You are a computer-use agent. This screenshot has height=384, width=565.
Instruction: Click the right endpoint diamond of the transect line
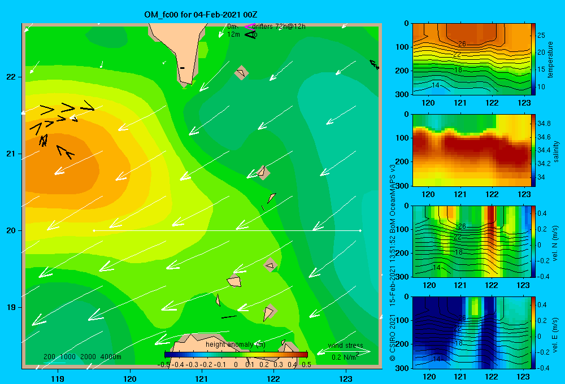(x=360, y=230)
